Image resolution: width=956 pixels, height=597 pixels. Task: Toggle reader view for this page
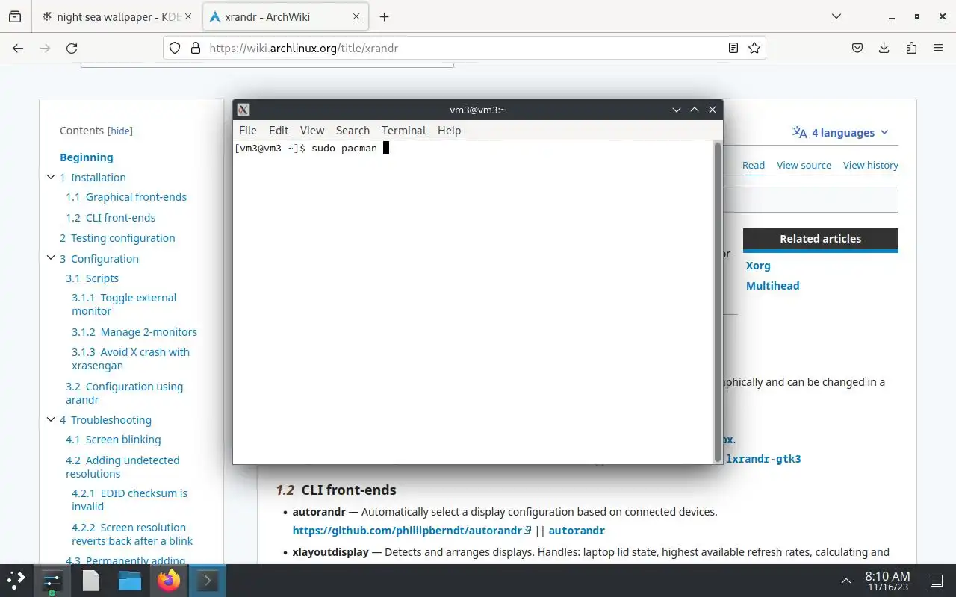[733, 48]
